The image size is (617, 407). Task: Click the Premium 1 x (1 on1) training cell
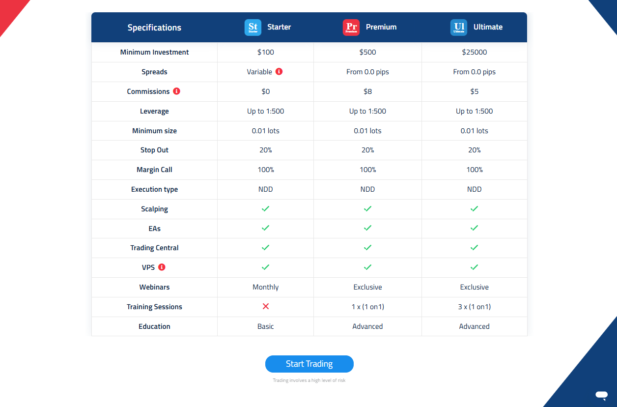pyautogui.click(x=367, y=307)
